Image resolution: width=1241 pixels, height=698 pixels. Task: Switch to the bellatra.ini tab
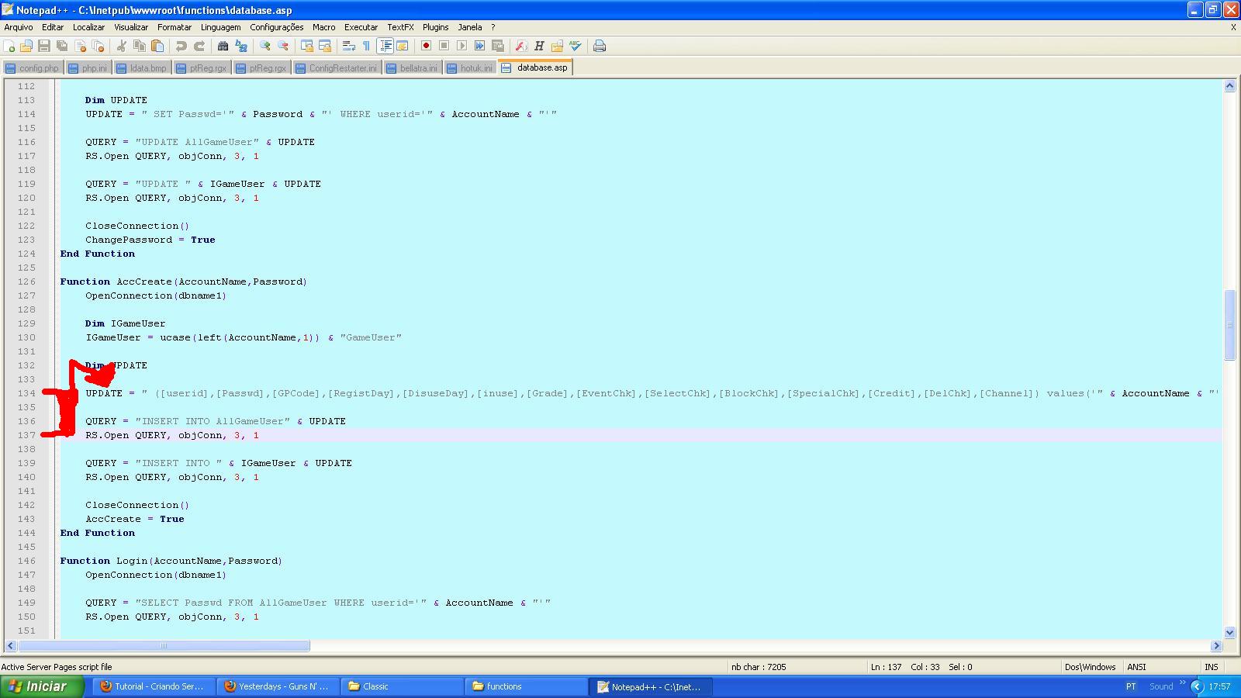pyautogui.click(x=412, y=68)
